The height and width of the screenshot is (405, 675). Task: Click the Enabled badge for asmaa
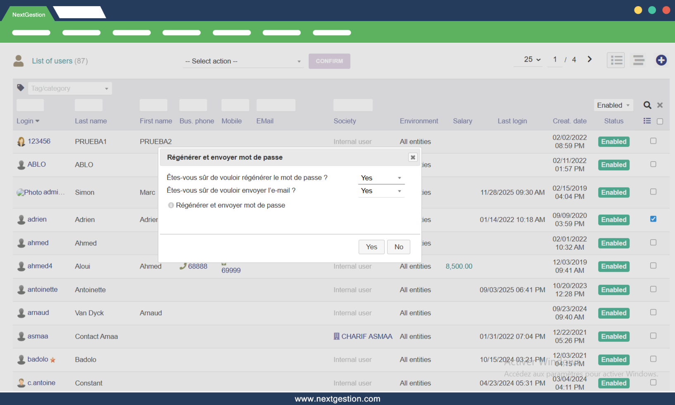point(614,336)
